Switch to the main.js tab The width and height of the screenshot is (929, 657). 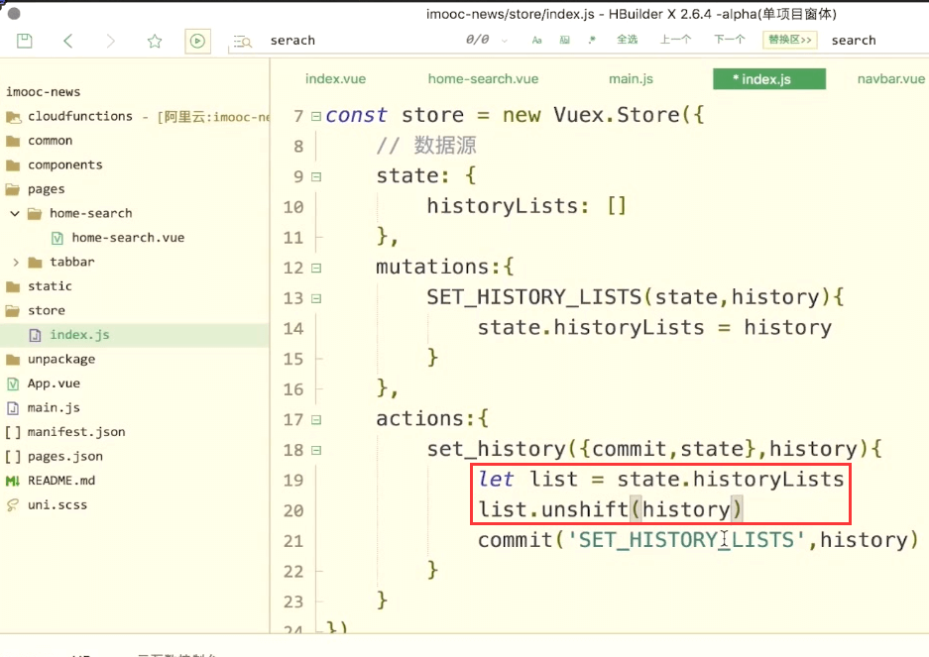[x=631, y=79]
